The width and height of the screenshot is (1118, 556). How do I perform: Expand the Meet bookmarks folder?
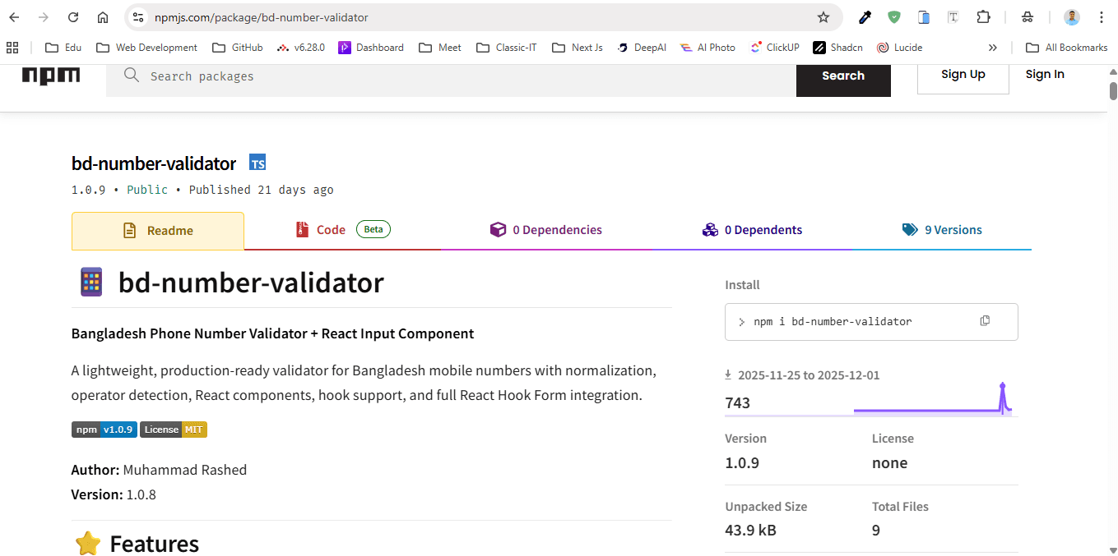tap(440, 48)
